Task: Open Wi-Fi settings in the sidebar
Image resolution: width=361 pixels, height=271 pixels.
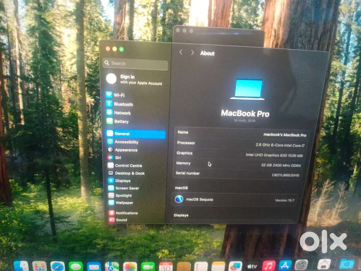Action: point(119,95)
